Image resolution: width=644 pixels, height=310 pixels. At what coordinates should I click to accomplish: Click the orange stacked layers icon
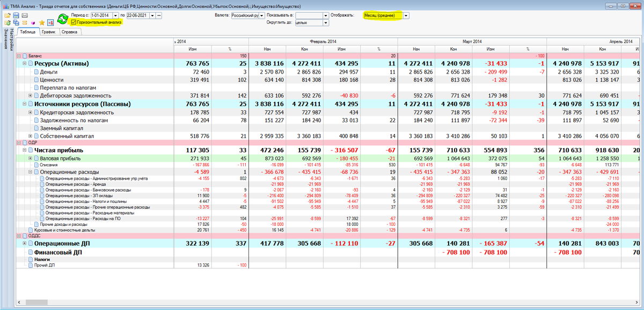(x=25, y=23)
